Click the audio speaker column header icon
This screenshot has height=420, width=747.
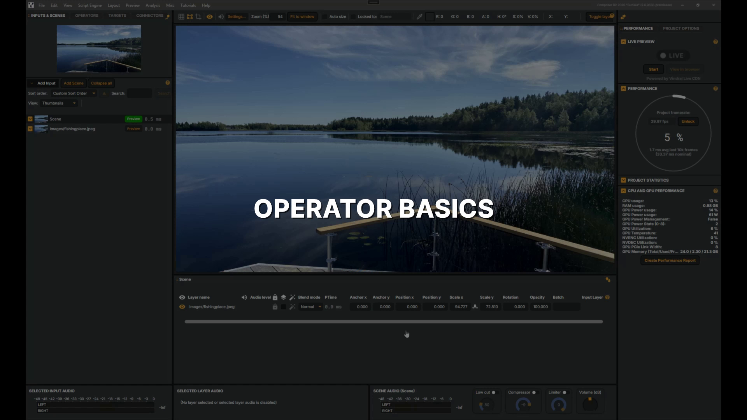tap(244, 297)
